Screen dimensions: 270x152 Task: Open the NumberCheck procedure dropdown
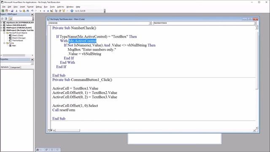click(x=255, y=23)
